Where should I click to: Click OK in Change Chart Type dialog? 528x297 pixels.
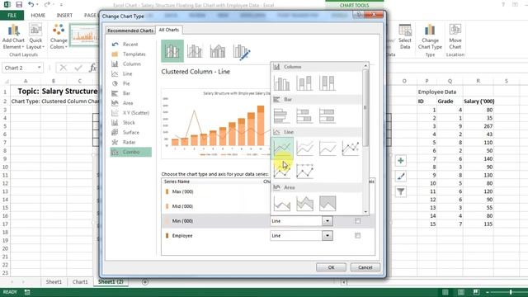(331, 267)
